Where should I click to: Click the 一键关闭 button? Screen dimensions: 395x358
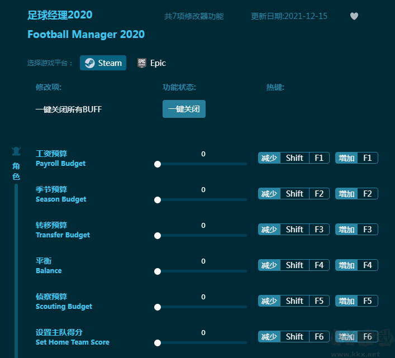click(x=184, y=109)
